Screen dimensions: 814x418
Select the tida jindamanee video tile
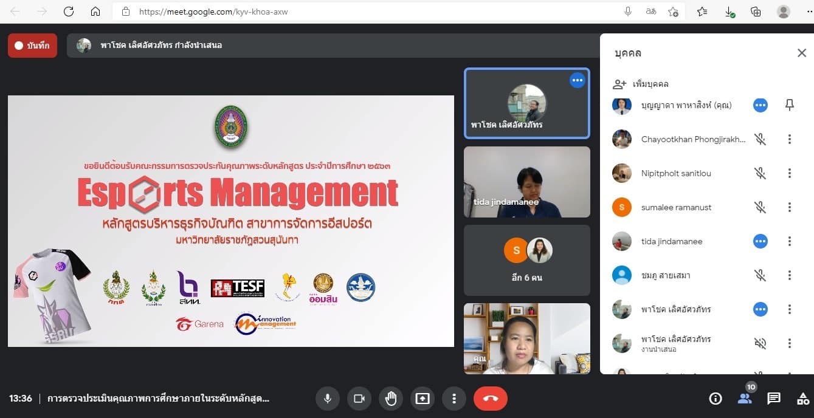(x=526, y=182)
